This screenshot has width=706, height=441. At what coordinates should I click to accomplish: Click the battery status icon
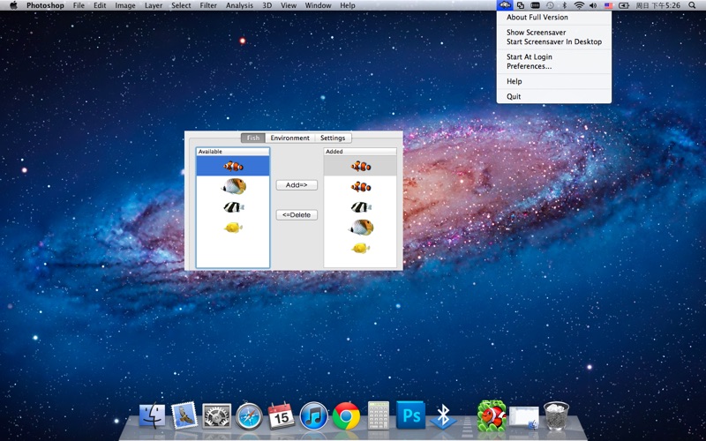(624, 5)
